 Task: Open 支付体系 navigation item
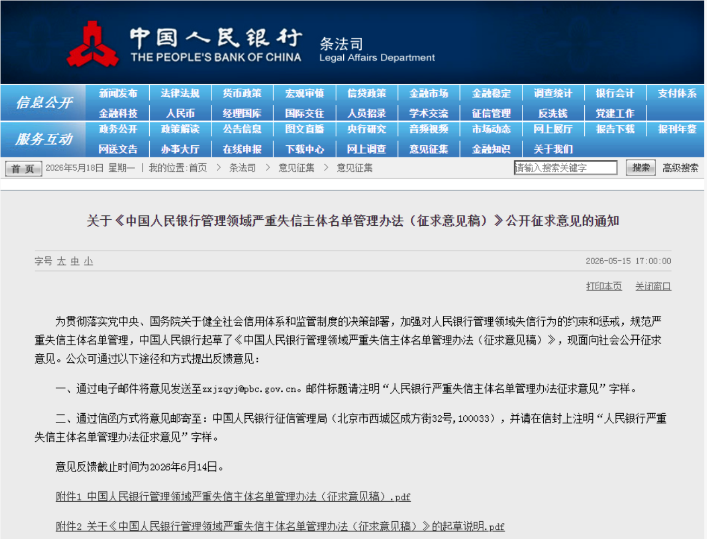[677, 93]
